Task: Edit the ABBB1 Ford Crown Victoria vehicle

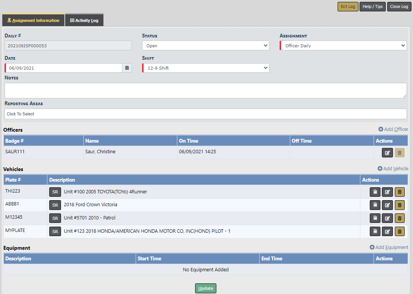Action: pos(387,205)
